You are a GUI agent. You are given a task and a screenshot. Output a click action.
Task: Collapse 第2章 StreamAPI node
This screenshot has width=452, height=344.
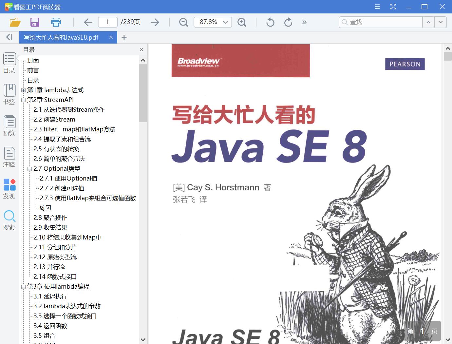pyautogui.click(x=23, y=100)
